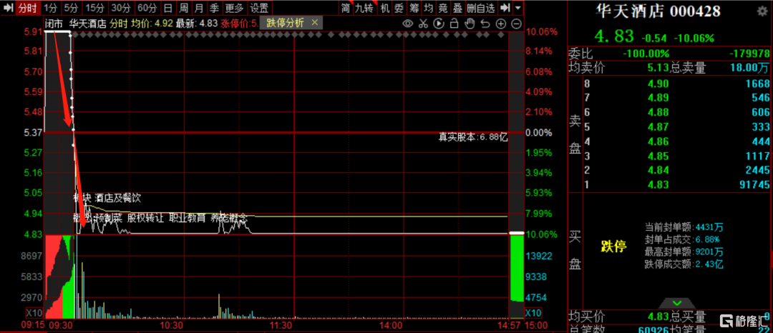Toggle the 竞 auction button

coord(444,7)
